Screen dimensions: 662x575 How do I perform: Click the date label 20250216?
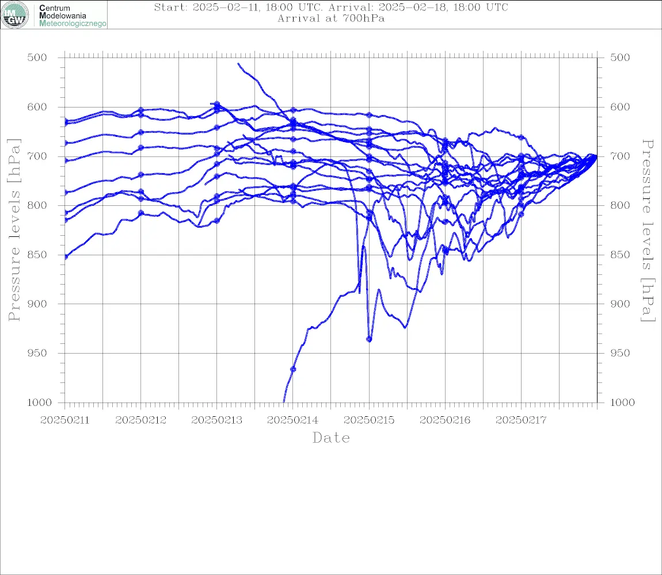[x=445, y=420]
